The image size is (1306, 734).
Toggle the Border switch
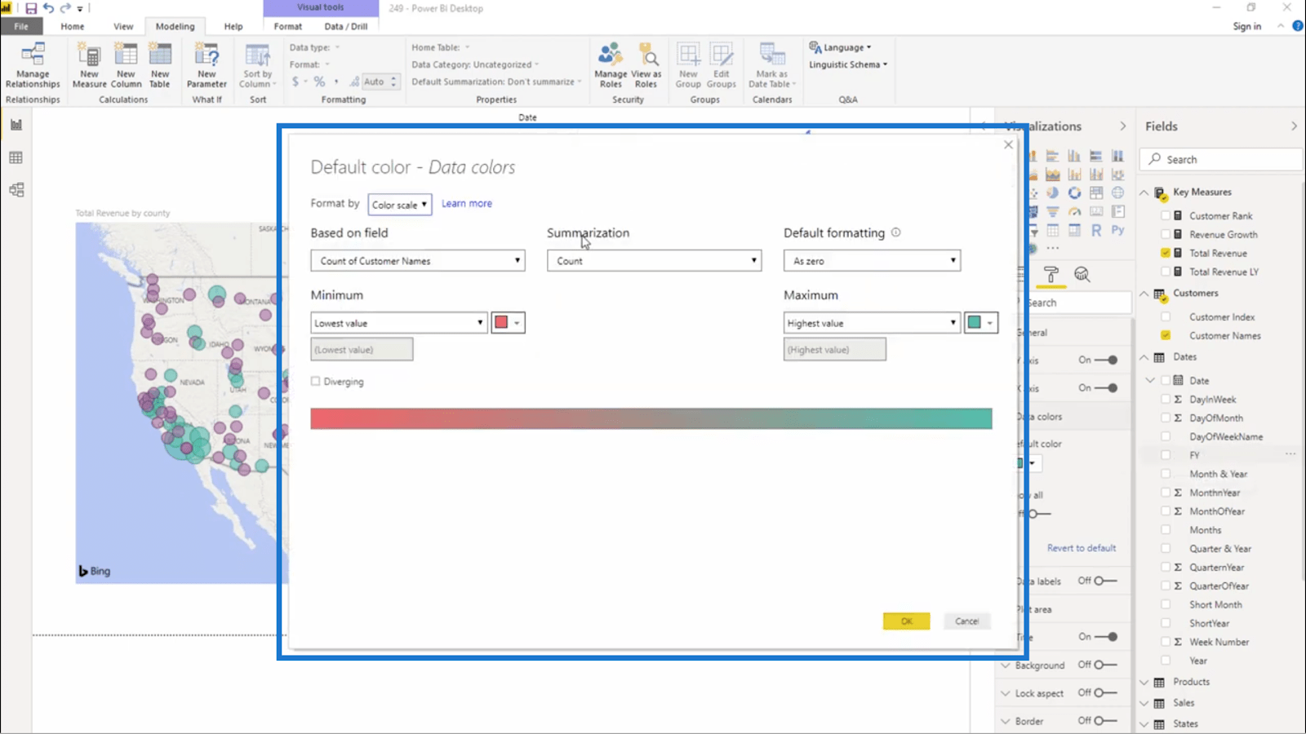pos(1105,720)
